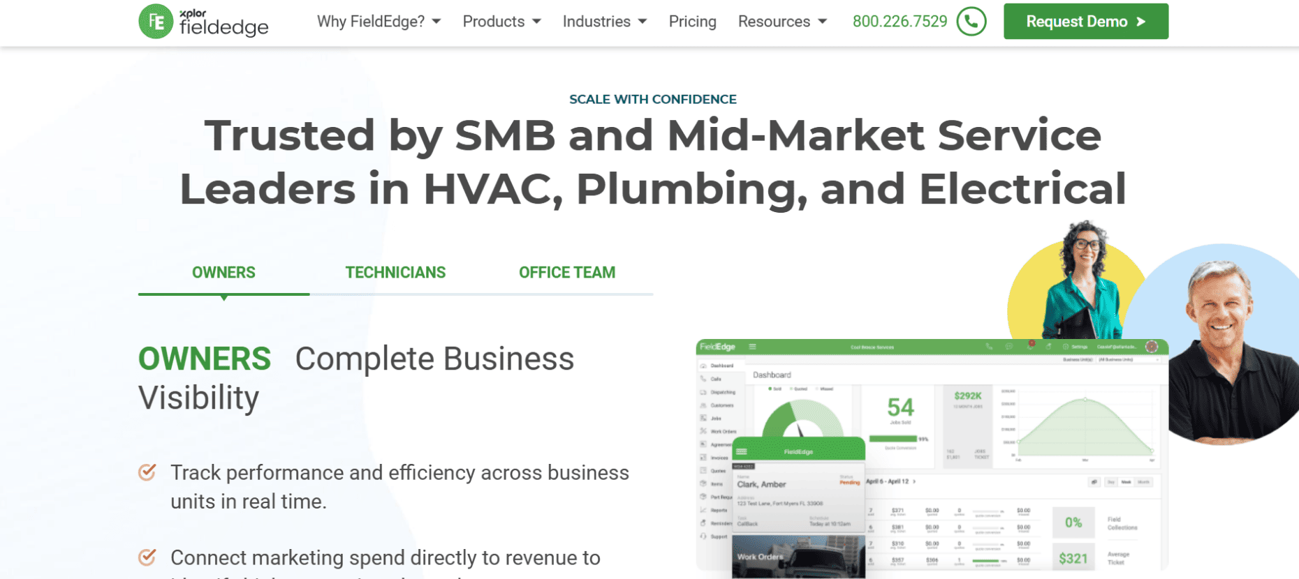Click the 0% field collections value
The image size is (1299, 579).
[x=1073, y=522]
